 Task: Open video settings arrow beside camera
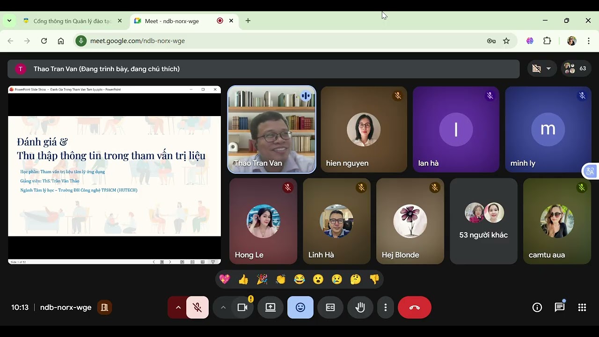223,308
